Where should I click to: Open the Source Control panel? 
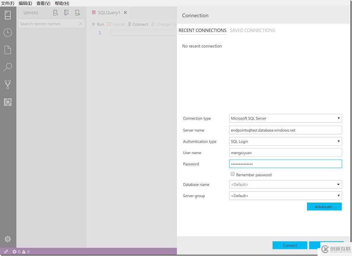pos(8,84)
